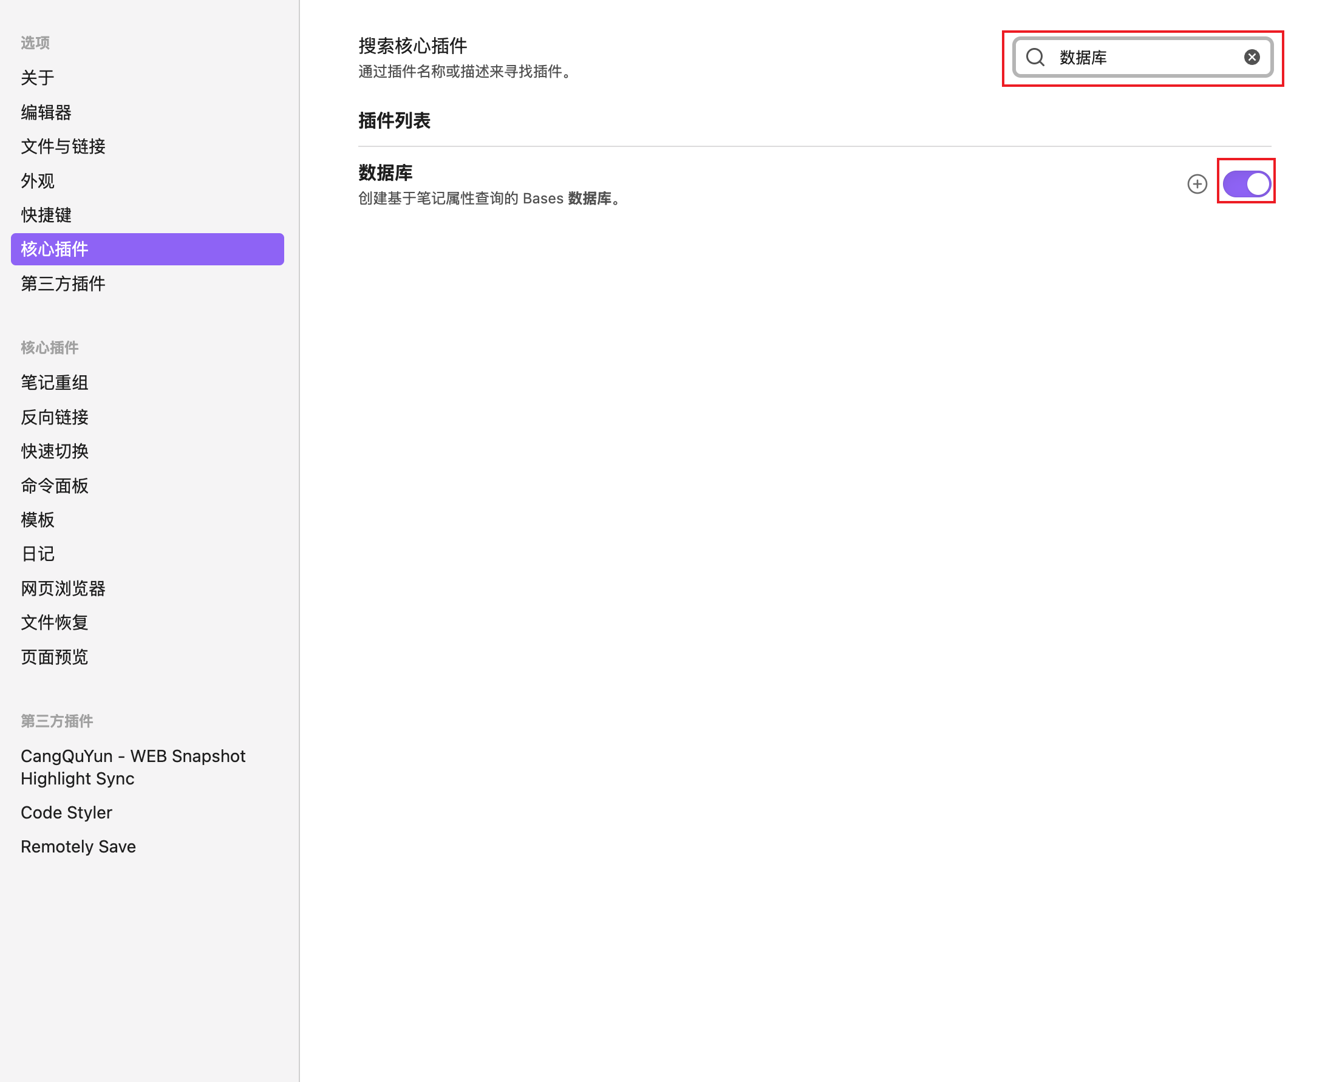Open Remotely Save plugin settings
The image size is (1325, 1082).
point(78,846)
